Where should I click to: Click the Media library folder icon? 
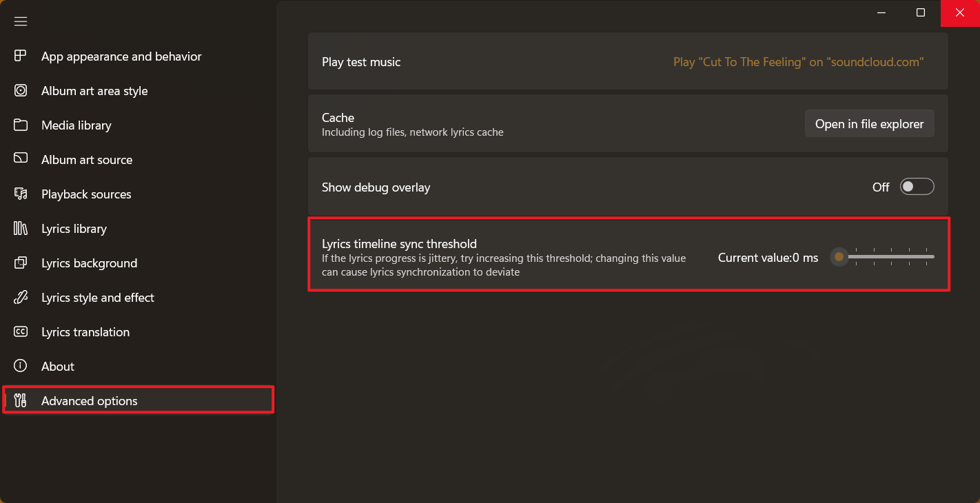click(x=21, y=125)
